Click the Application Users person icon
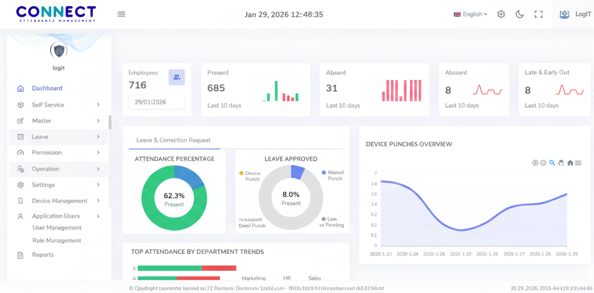This screenshot has height=293, width=594. 20,216
